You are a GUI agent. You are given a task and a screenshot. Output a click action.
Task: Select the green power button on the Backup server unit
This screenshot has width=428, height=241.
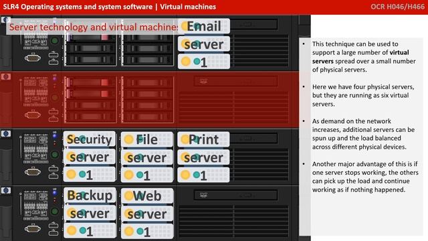pos(55,212)
